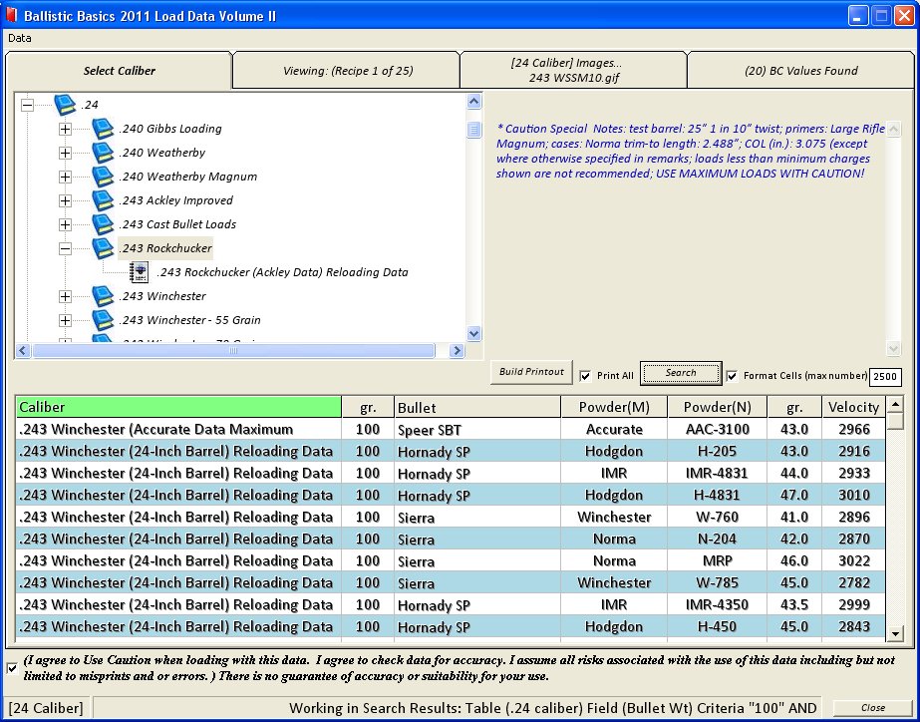The image size is (920, 722).
Task: Uncheck the caution agreement checkbox
Action: click(x=12, y=667)
